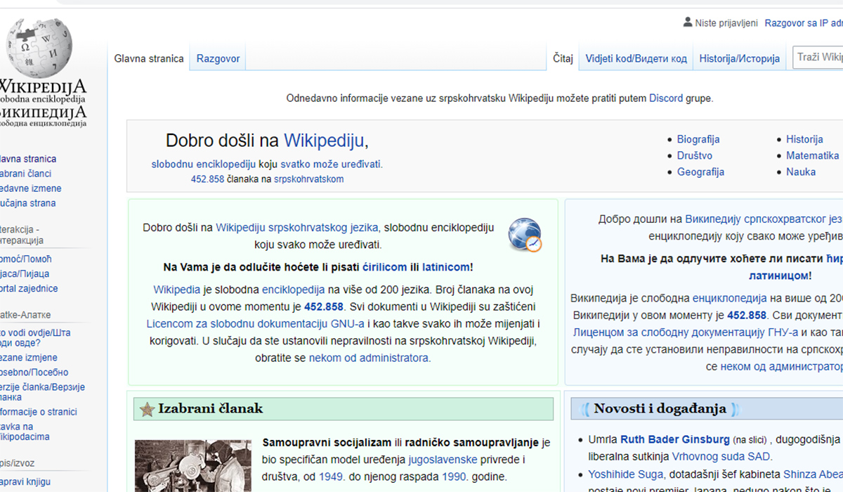This screenshot has width=843, height=492.
Task: Click Što vodi ovdje/Шта води овде sidebar link
Action: point(34,337)
